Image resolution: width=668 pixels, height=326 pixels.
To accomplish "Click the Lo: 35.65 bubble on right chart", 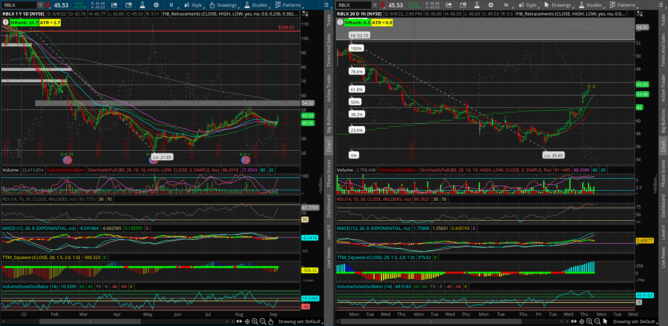I will coord(554,156).
